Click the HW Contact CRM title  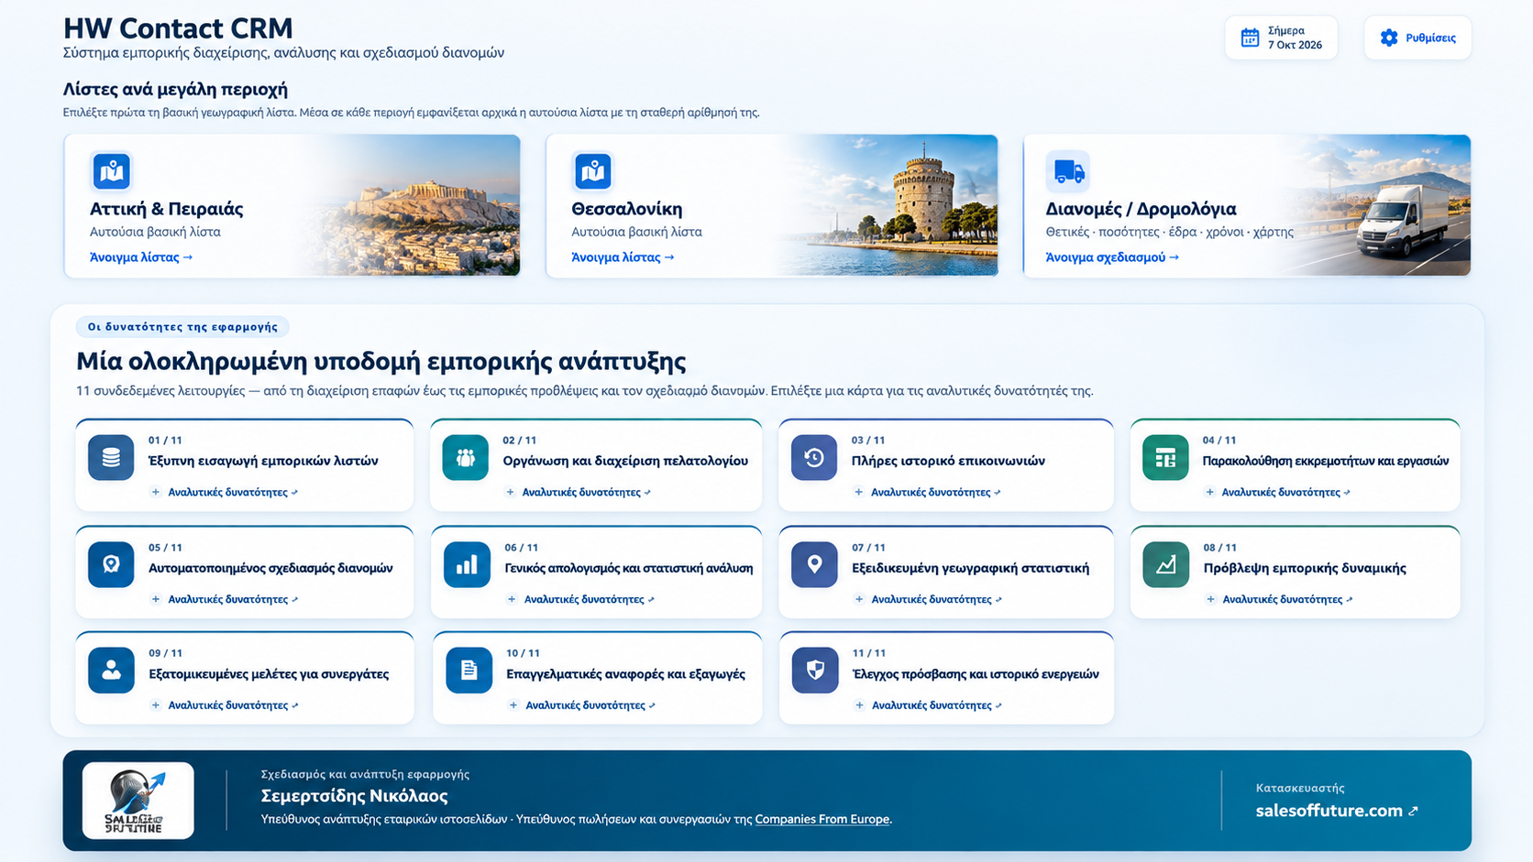pos(178,28)
